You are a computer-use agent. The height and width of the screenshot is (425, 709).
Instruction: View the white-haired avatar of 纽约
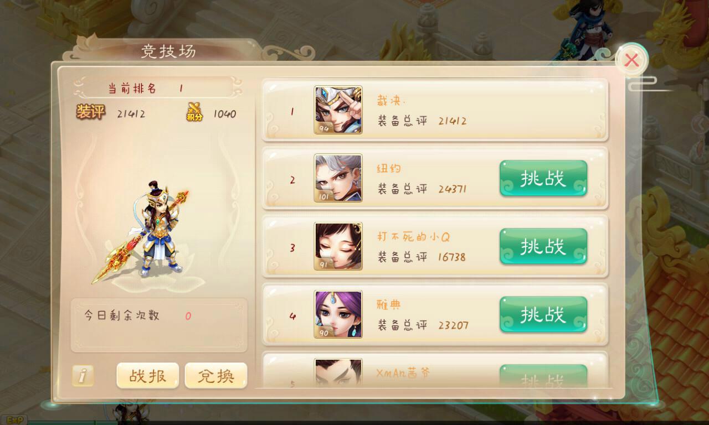(x=338, y=178)
